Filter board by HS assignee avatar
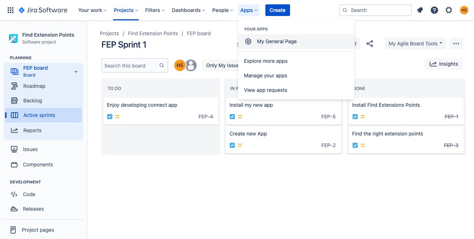This screenshot has width=474, height=239. (x=180, y=65)
